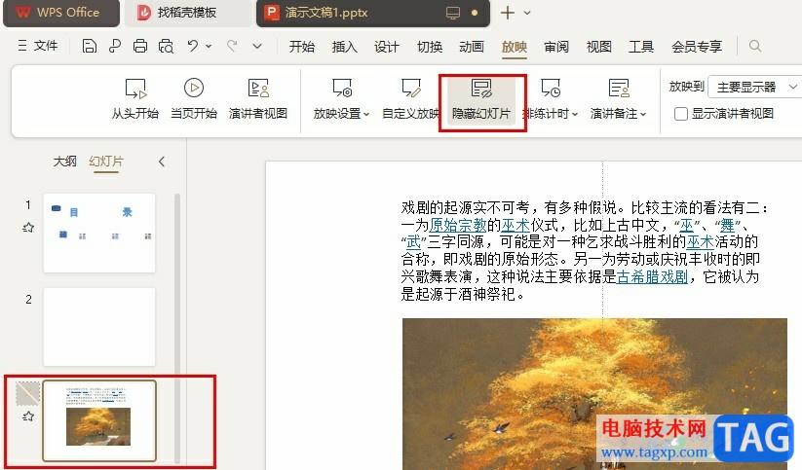Select blank slide 2 thumbnail

point(99,327)
